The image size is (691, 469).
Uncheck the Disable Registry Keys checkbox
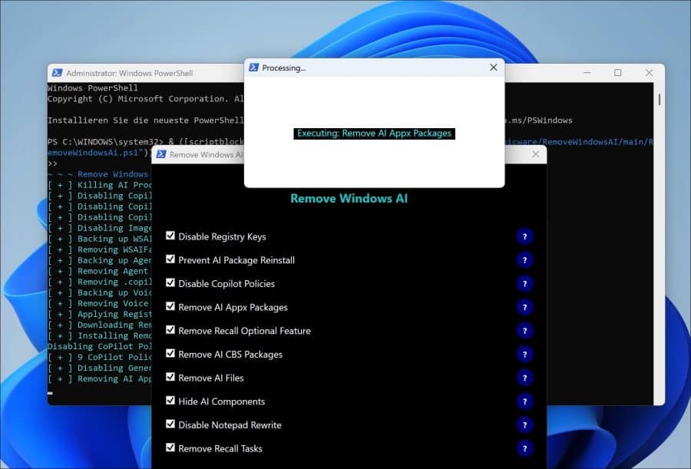pyautogui.click(x=170, y=236)
